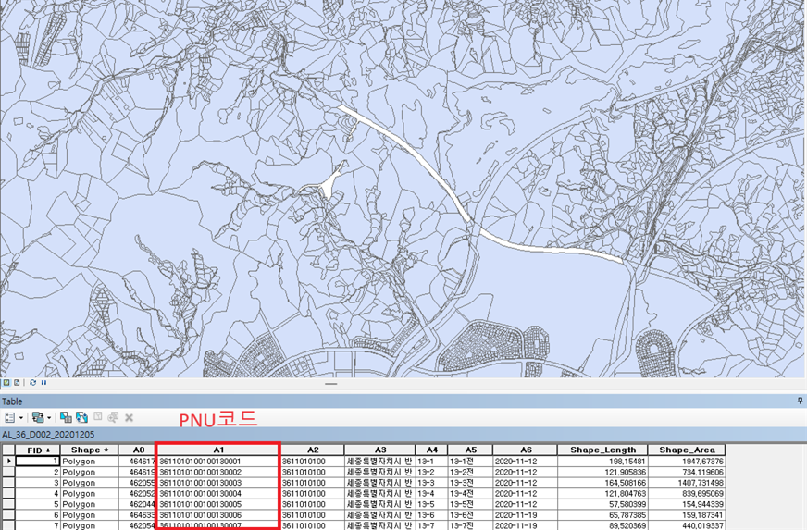Expand the Related Tables dropdown arrow
The height and width of the screenshot is (530, 807).
(x=47, y=418)
